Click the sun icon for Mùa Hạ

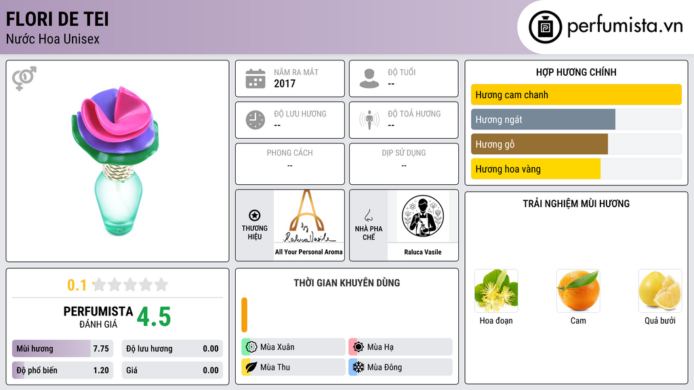coord(359,347)
